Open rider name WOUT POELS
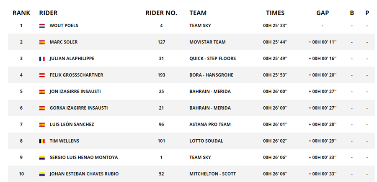377x182 pixels. pyautogui.click(x=64, y=26)
